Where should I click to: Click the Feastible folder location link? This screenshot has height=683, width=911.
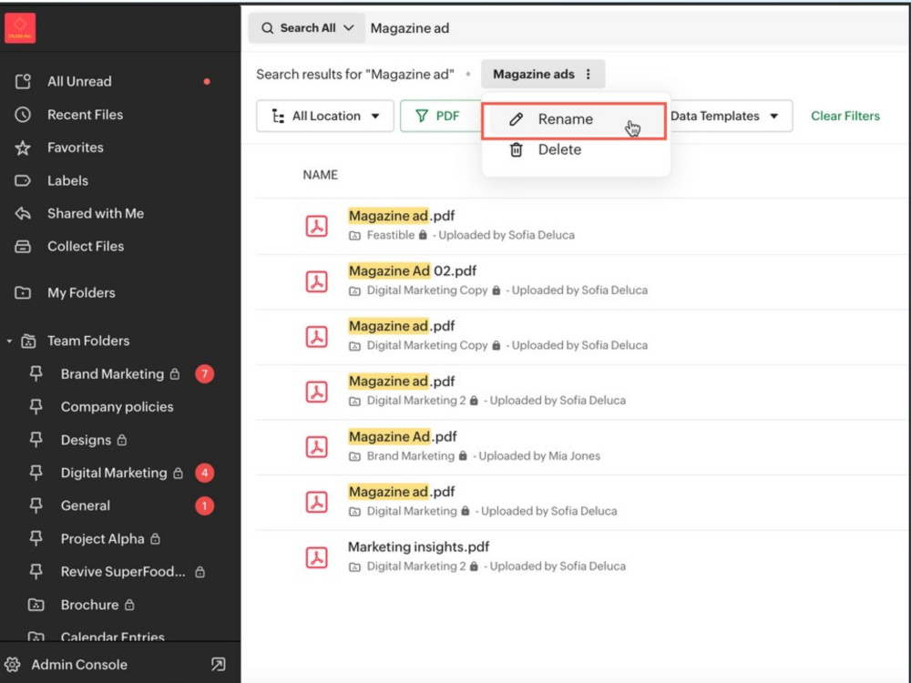391,235
